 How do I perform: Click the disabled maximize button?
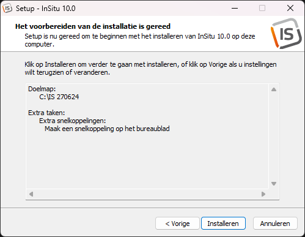tap(262, 9)
